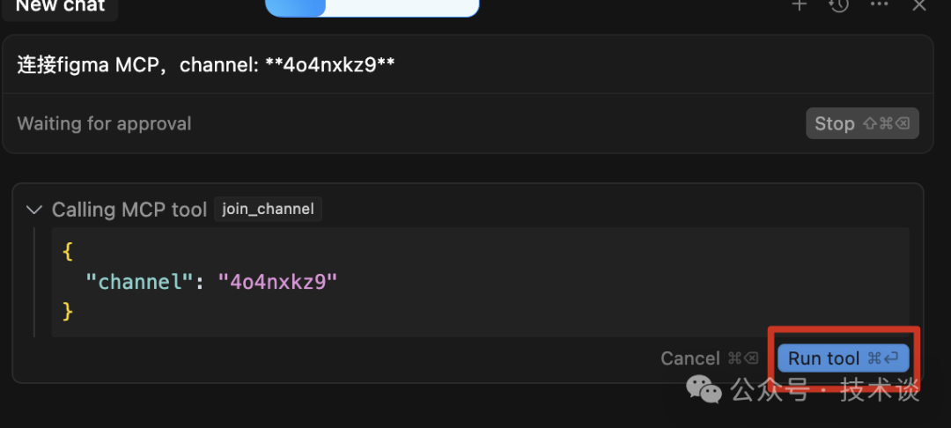Close the chat panel with X icon
The width and height of the screenshot is (951, 428).
[x=918, y=5]
